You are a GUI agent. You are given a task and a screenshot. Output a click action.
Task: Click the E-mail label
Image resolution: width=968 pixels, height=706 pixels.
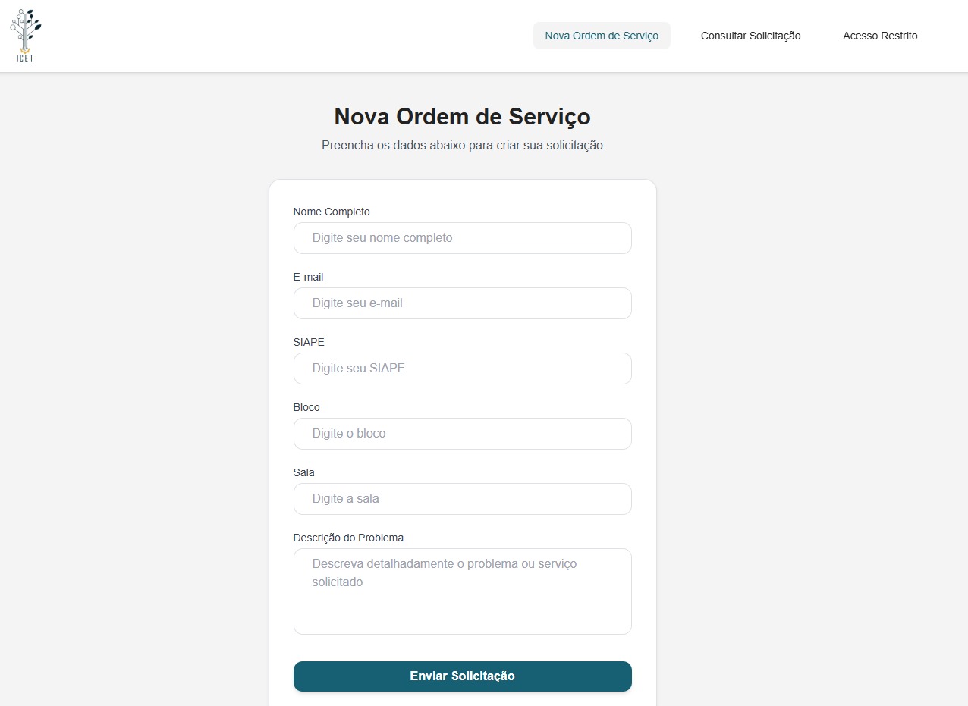308,277
